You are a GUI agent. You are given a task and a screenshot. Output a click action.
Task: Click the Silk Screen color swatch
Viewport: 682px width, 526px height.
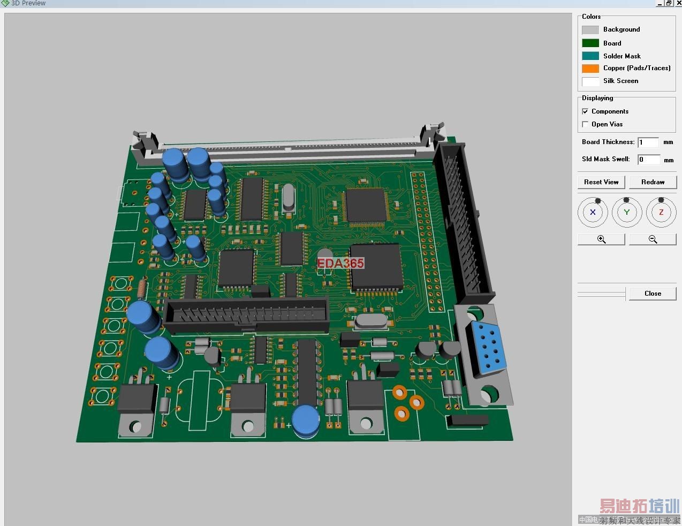(590, 81)
